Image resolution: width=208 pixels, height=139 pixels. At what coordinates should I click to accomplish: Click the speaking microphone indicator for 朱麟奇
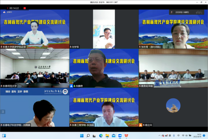click(x=72, y=86)
